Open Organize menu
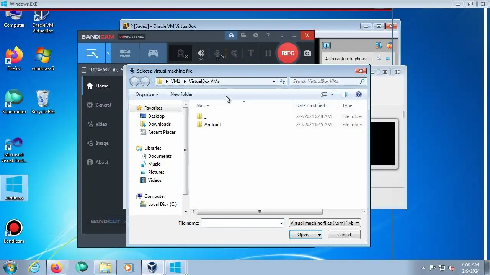The width and height of the screenshot is (490, 275). (147, 94)
